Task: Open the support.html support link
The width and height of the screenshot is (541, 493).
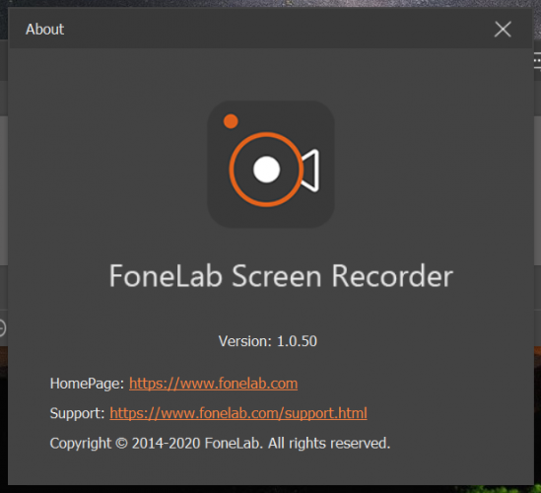Action: coord(238,413)
